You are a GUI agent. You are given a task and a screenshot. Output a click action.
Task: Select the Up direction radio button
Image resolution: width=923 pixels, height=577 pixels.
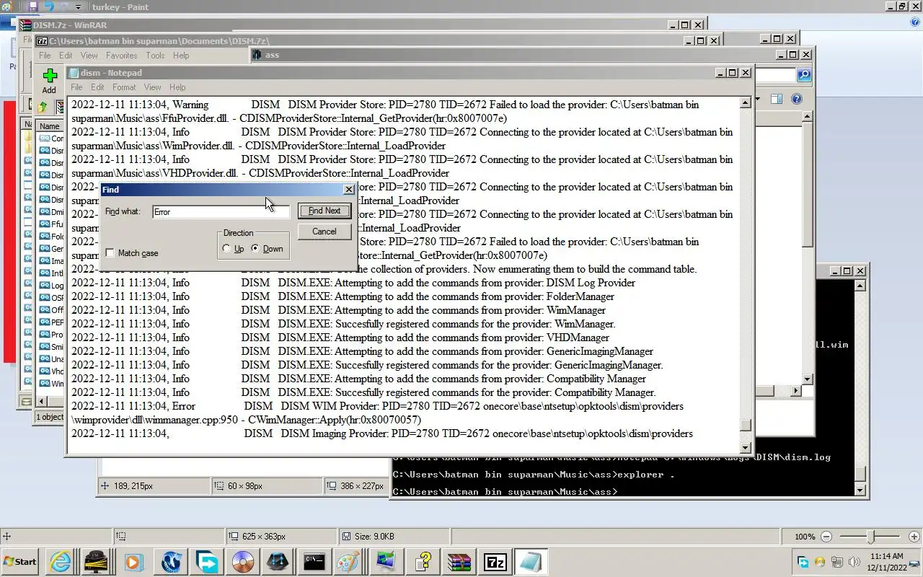226,249
